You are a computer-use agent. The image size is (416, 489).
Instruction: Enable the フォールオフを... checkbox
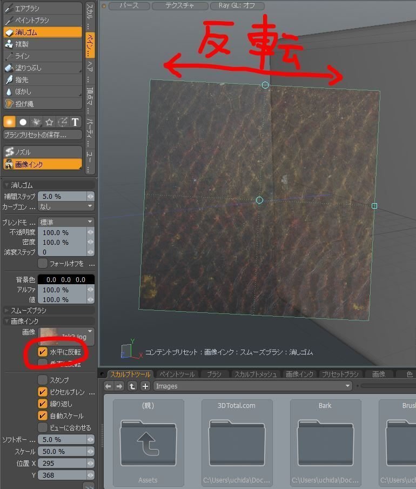click(x=43, y=263)
